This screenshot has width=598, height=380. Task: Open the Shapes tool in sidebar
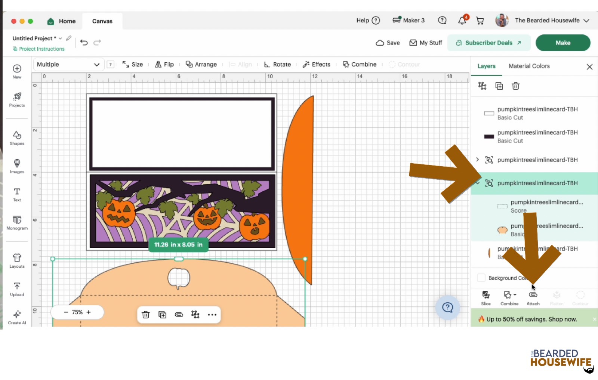17,138
